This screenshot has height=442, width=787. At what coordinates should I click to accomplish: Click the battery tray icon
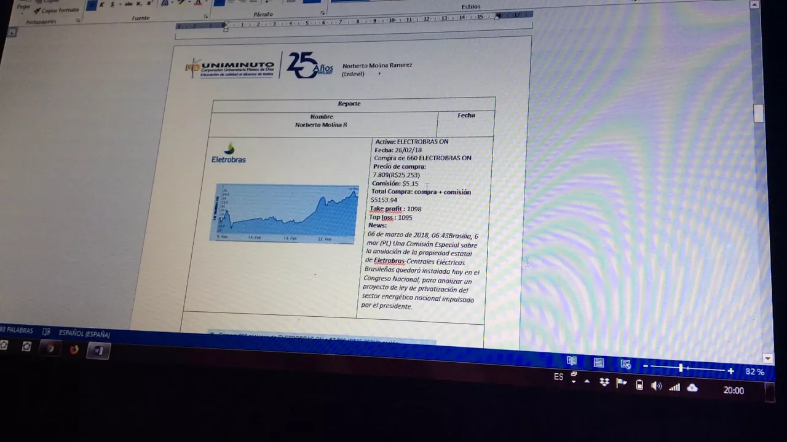tap(639, 385)
